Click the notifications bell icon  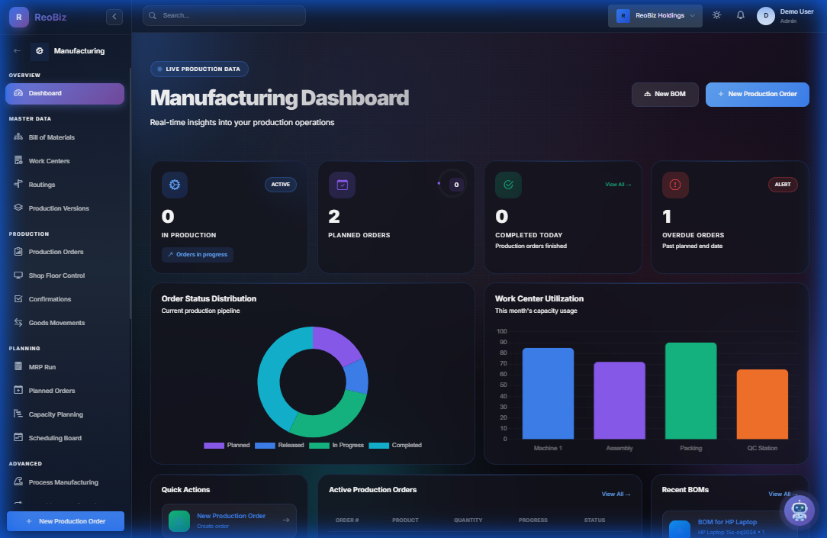(x=740, y=14)
